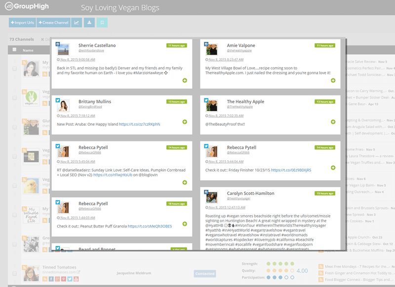
Task: Click the Contacted status badge
Action: click(204, 273)
